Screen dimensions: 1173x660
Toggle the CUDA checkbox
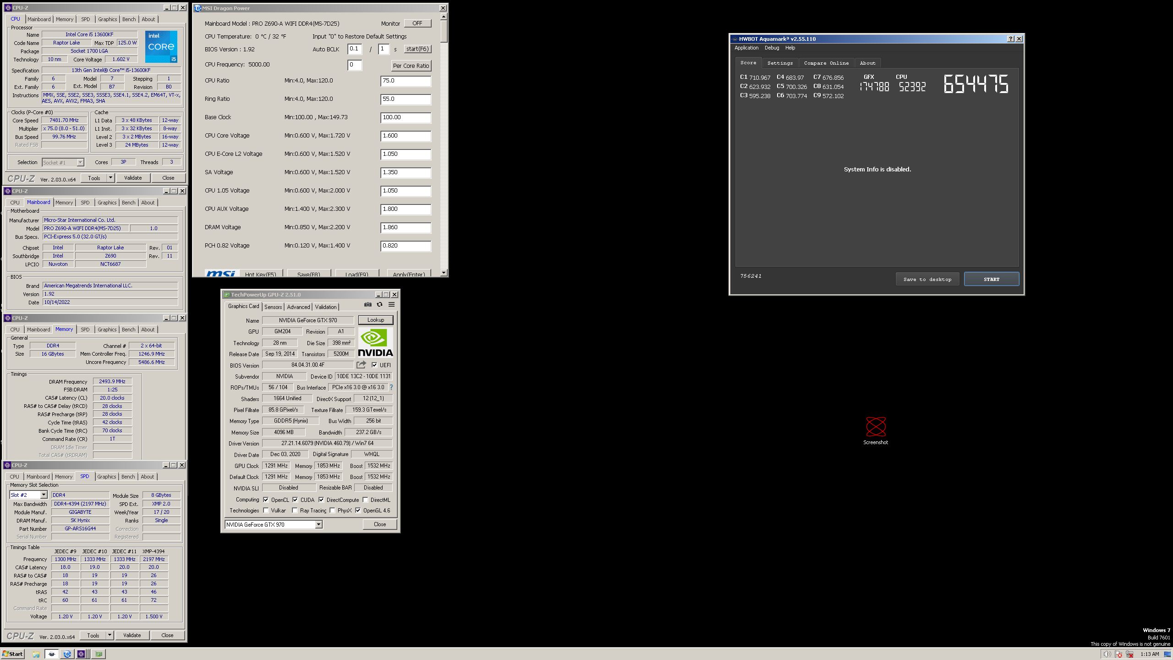click(295, 500)
